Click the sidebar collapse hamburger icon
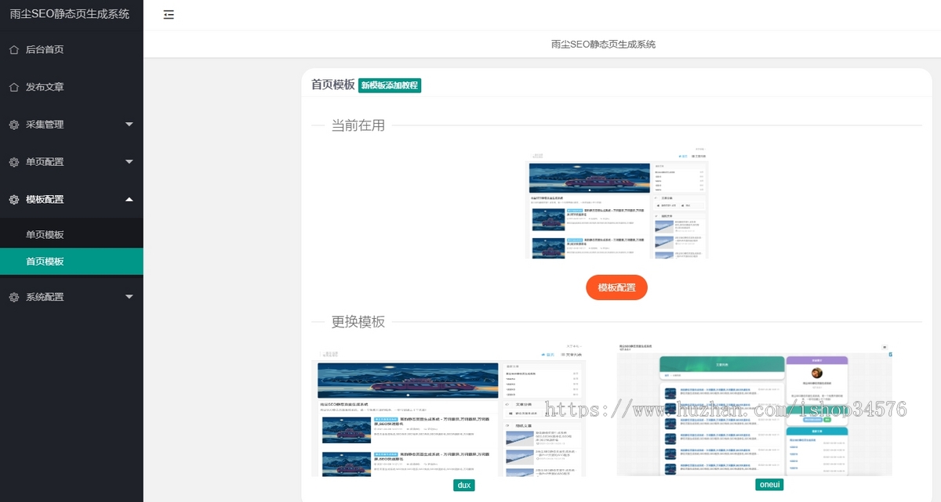The width and height of the screenshot is (941, 502). point(169,15)
